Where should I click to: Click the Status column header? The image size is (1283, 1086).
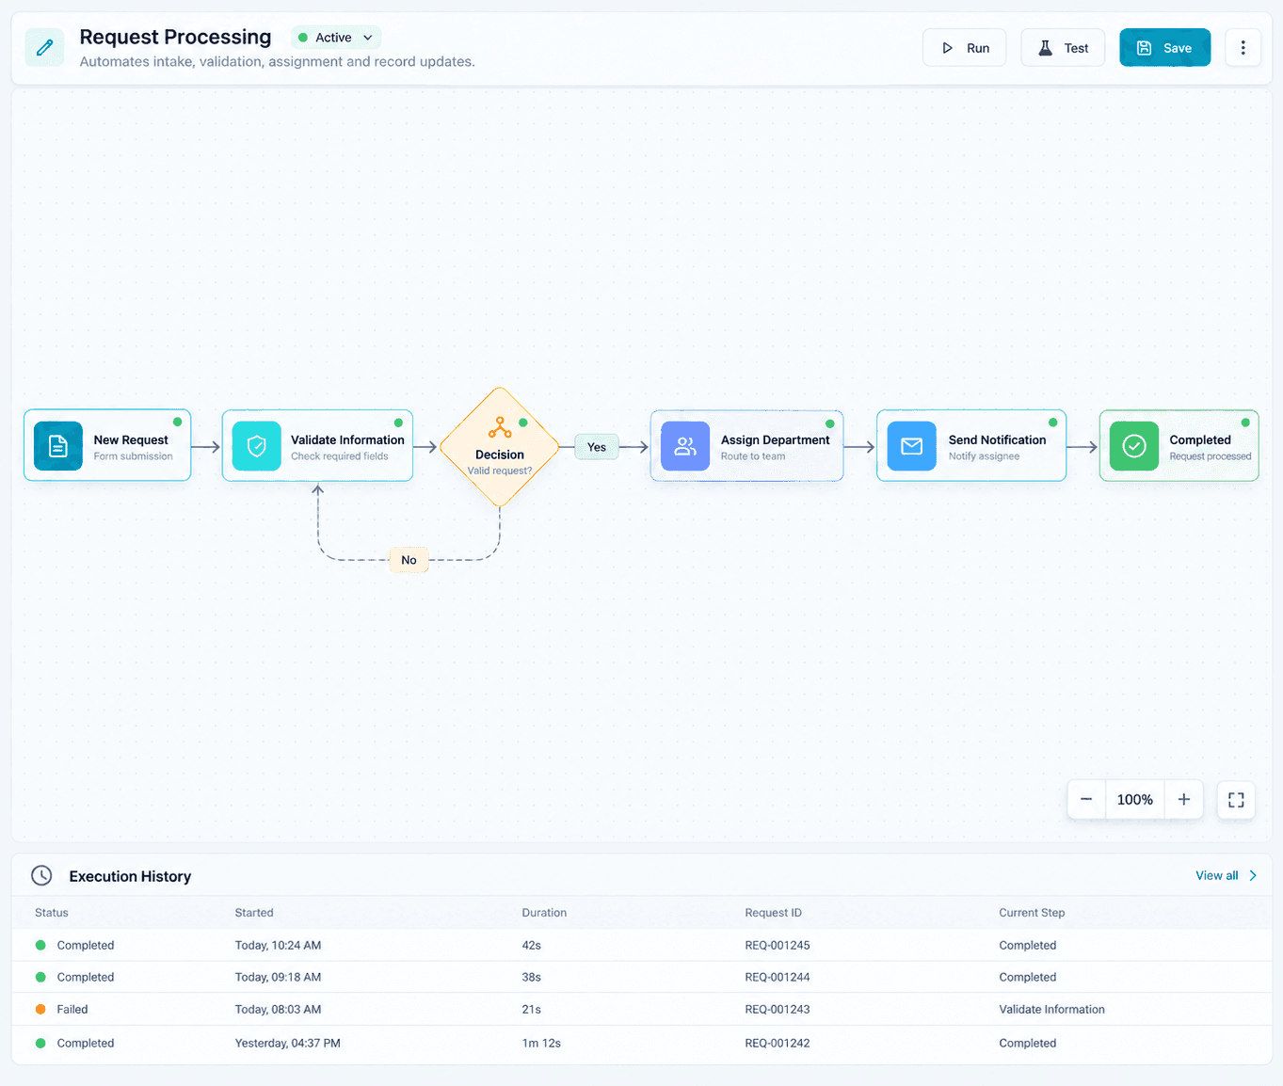(x=52, y=913)
